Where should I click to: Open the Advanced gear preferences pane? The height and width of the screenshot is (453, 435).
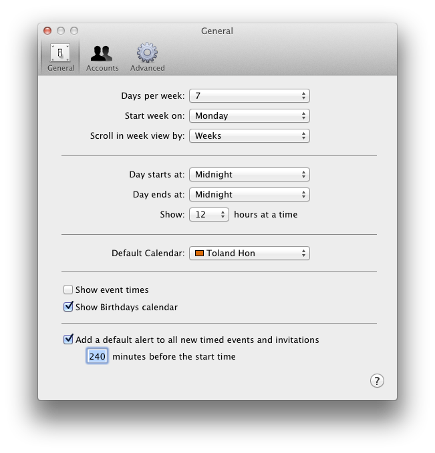pos(147,57)
